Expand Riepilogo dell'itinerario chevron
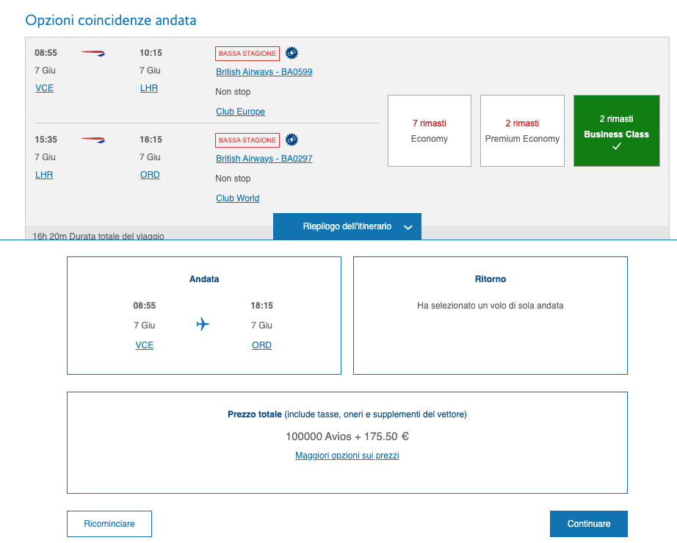 (408, 227)
